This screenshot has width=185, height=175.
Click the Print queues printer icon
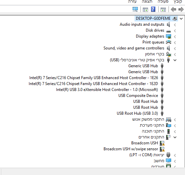[x=169, y=42]
